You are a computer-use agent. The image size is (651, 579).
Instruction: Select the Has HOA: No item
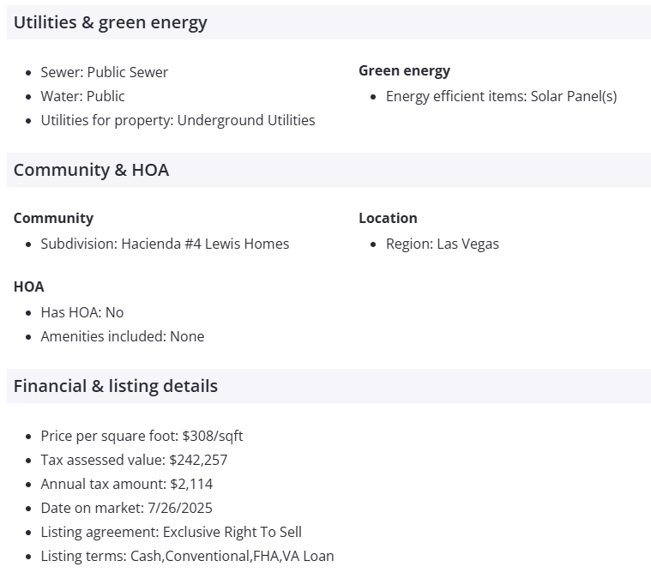[82, 312]
